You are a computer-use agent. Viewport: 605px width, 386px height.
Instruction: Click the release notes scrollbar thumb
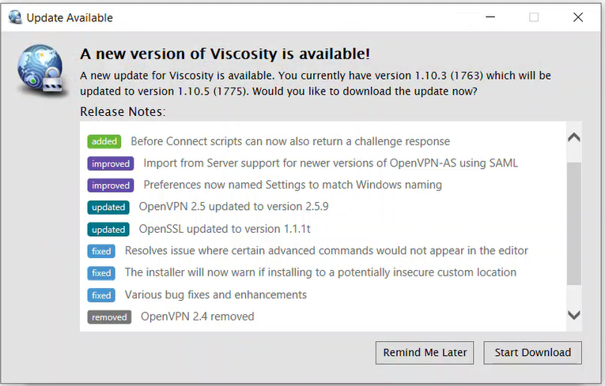point(574,224)
